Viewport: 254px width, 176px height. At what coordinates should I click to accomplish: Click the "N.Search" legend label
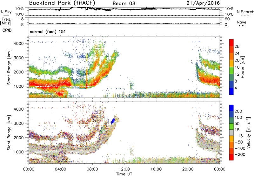click(x=245, y=12)
